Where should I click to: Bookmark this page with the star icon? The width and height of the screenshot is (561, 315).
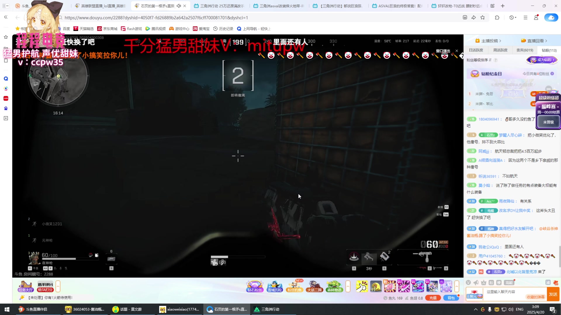pos(483,17)
